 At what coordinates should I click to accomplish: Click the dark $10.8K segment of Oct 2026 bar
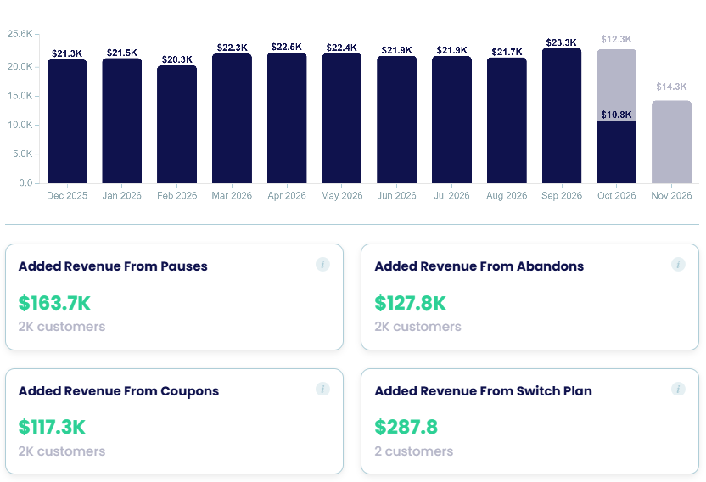[x=616, y=152]
